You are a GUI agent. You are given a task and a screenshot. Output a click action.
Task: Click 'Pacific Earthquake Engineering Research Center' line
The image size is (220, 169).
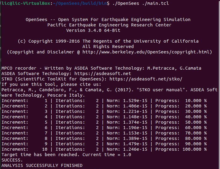coord(110,25)
